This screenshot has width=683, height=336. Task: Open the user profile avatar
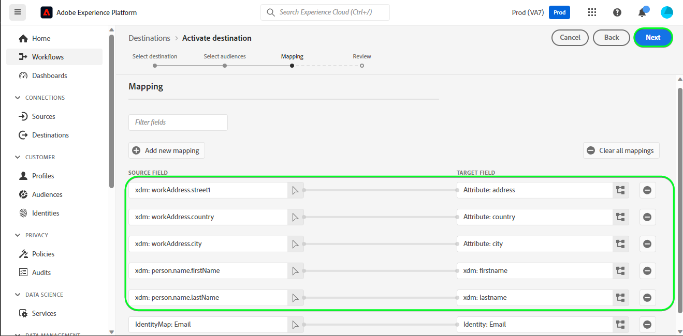coord(667,12)
